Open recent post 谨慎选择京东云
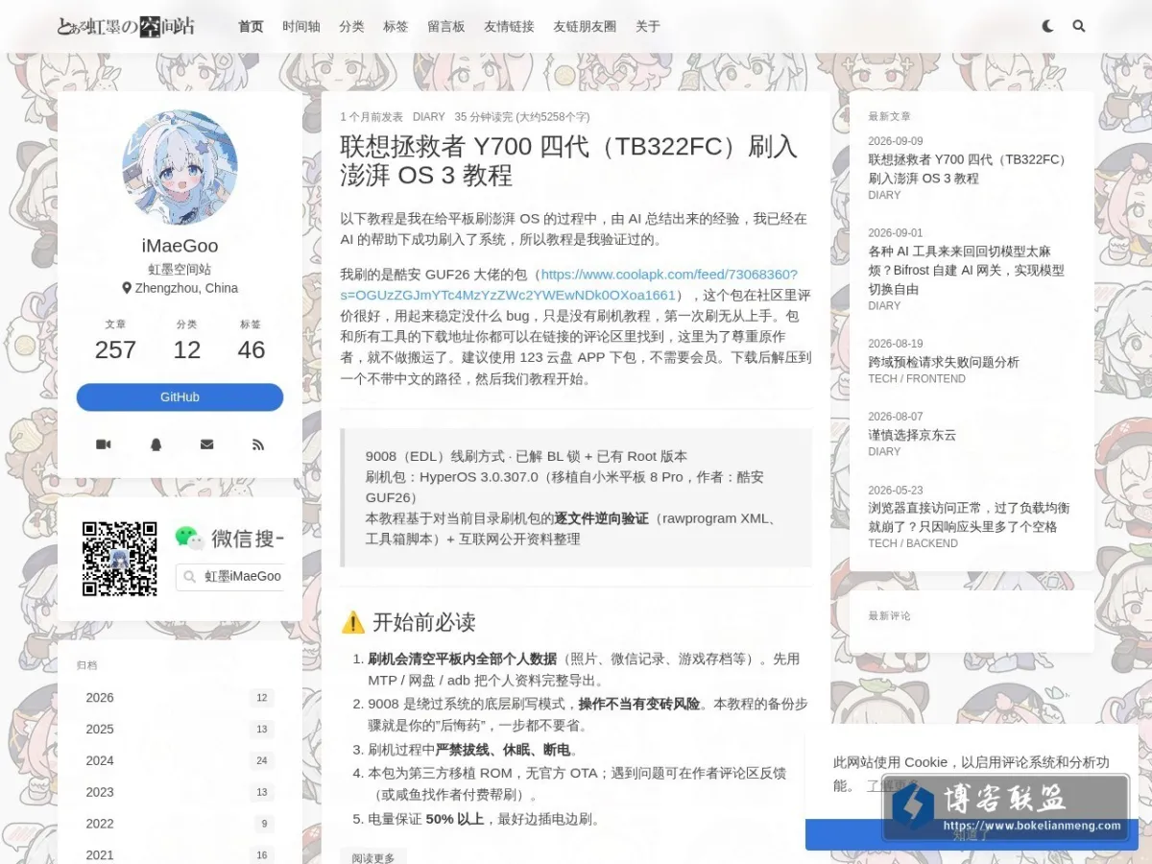The width and height of the screenshot is (1152, 864). (912, 435)
